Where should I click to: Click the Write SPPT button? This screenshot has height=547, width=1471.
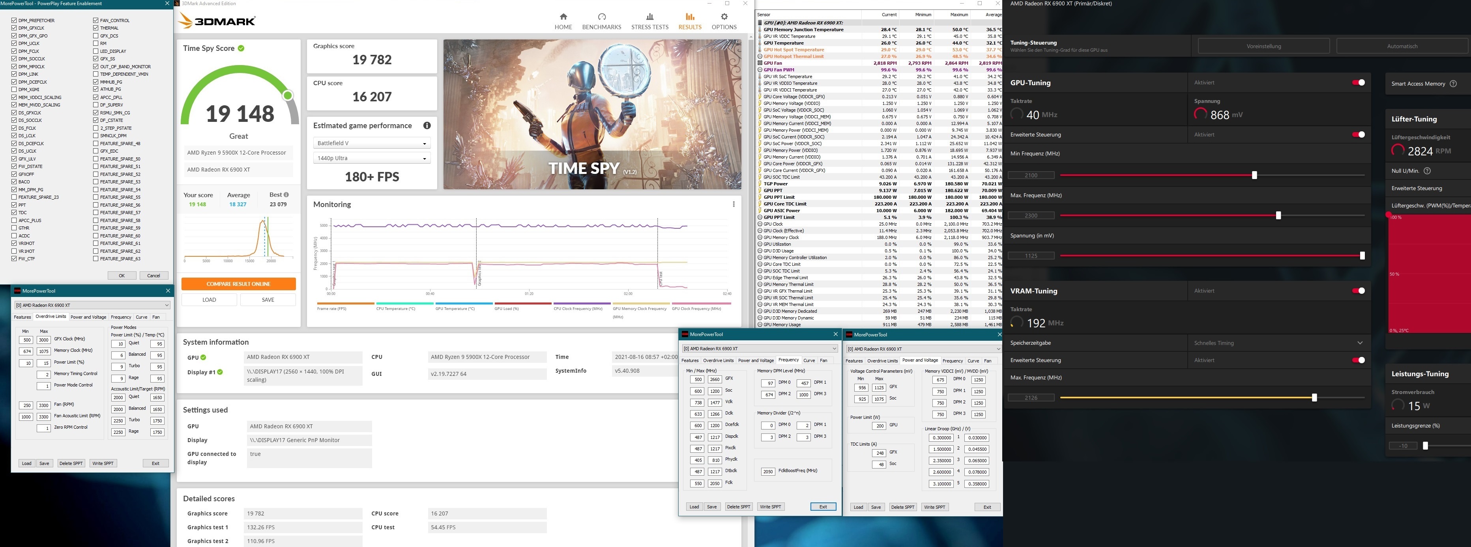103,463
